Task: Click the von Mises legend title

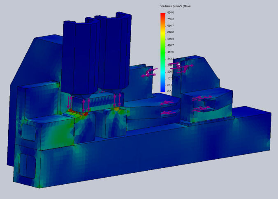Action: pos(178,7)
